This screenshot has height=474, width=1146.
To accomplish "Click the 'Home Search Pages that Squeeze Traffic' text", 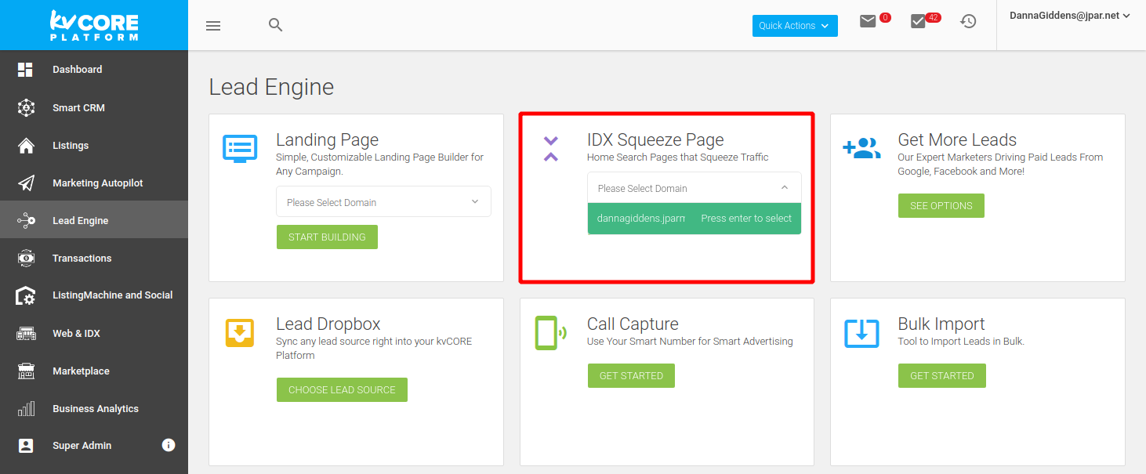I will (678, 157).
